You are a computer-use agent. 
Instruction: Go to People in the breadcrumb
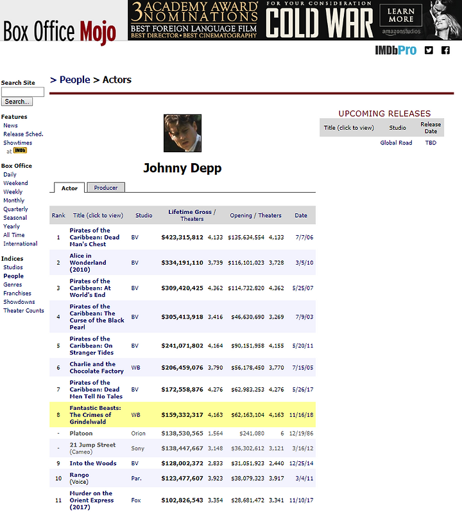(74, 80)
